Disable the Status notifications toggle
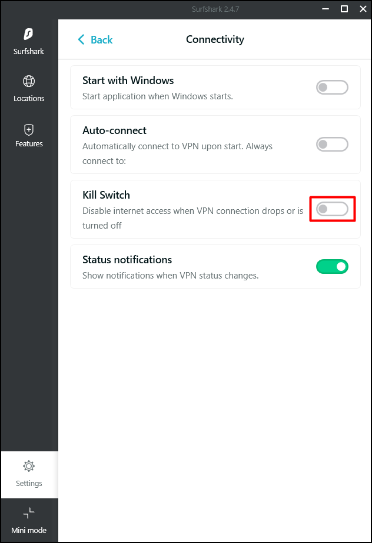 coord(332,267)
